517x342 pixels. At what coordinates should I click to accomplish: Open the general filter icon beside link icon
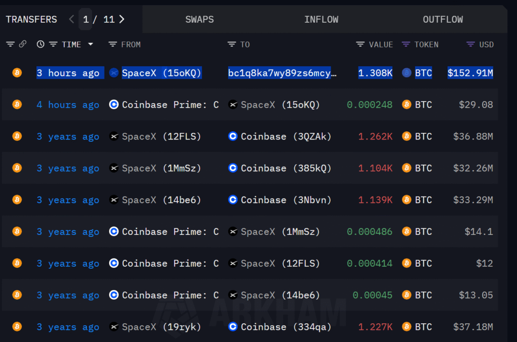coord(10,44)
